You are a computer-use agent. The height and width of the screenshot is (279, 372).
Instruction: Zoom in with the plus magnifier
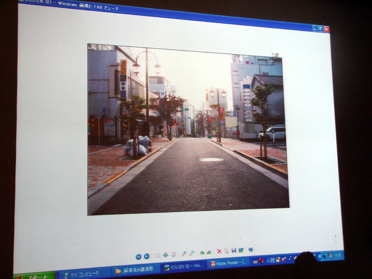coord(184,253)
